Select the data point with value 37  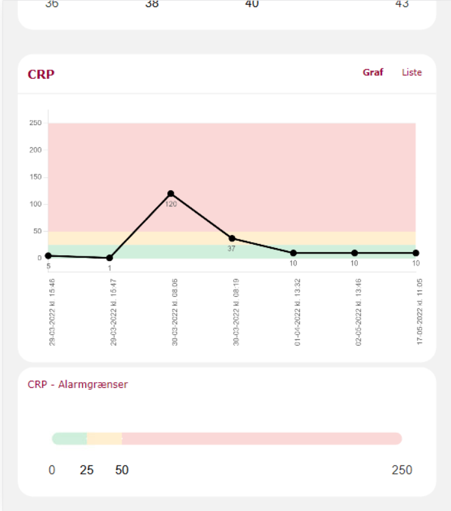pyautogui.click(x=232, y=238)
